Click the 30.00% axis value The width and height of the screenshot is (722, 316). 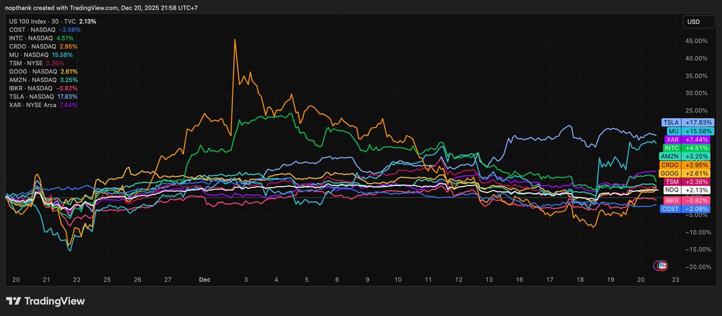(697, 93)
